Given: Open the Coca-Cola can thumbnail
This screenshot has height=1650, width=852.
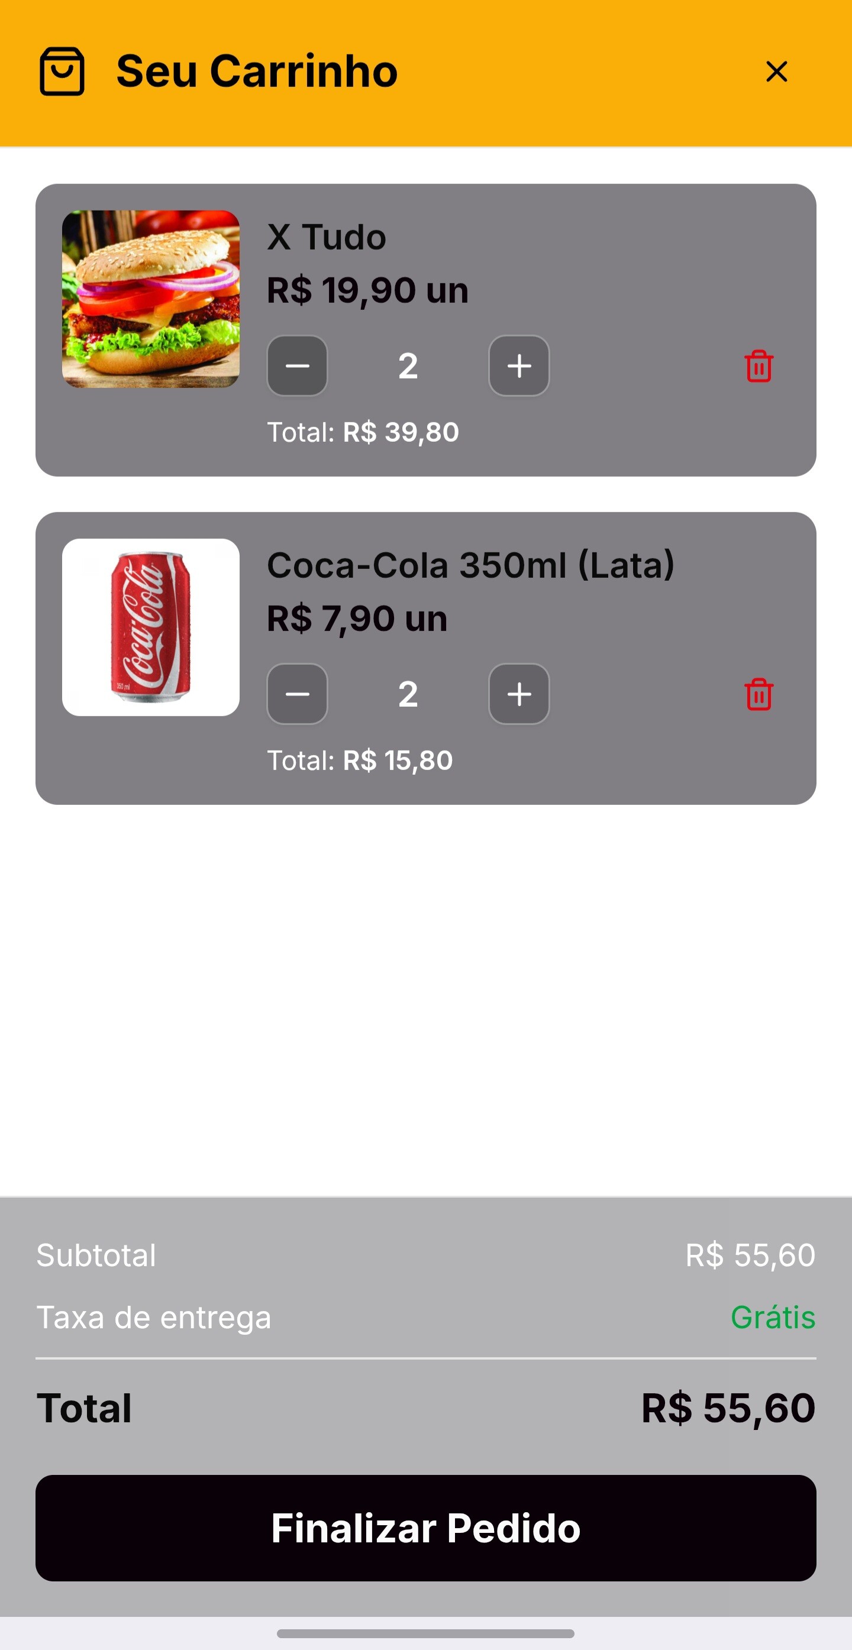Looking at the screenshot, I should tap(150, 627).
